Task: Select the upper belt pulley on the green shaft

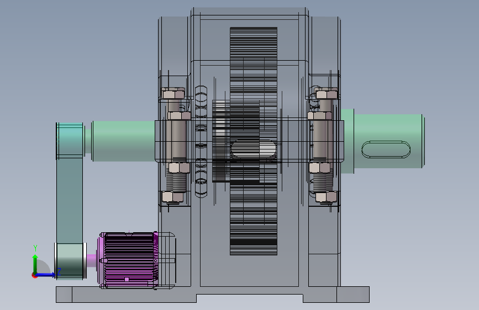Action: point(70,141)
